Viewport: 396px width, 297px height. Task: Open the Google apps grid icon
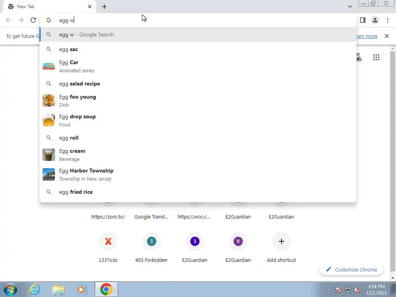coord(376,57)
